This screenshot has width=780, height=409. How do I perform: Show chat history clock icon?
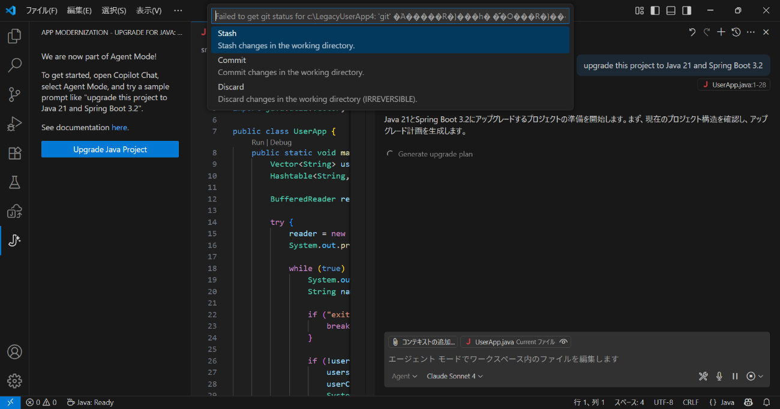pos(736,32)
